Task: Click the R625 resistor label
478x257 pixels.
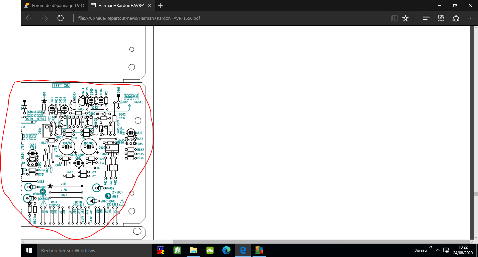Action: (70, 172)
